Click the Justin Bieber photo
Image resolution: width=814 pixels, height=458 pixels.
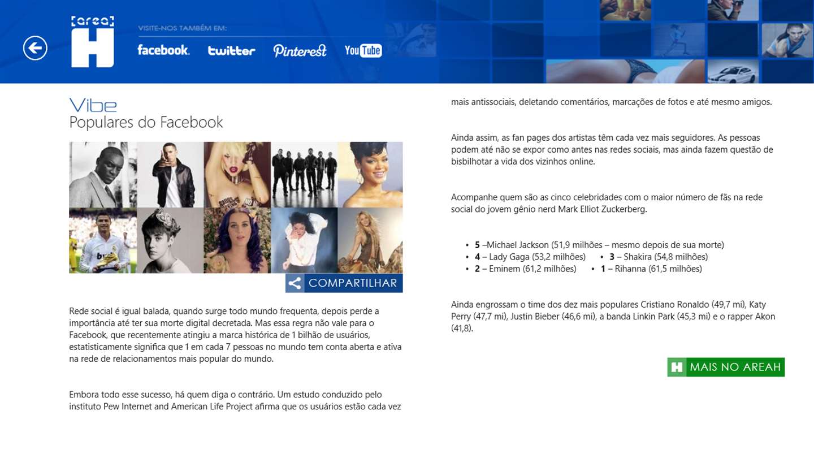[x=170, y=240]
